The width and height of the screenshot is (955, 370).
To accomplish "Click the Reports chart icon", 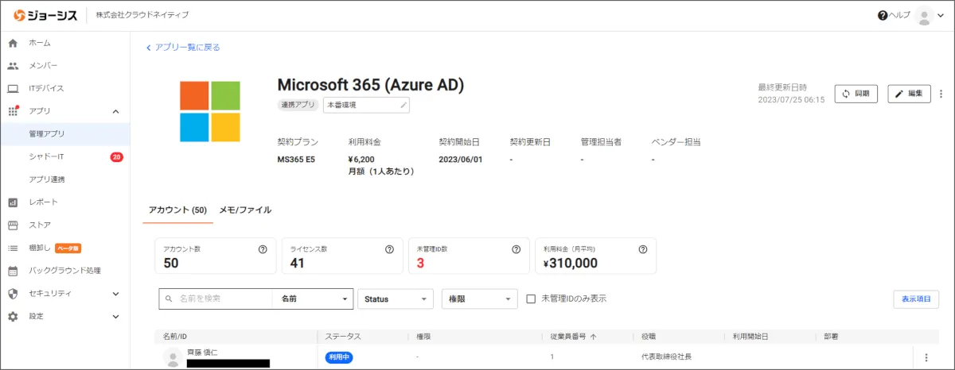I will click(x=13, y=202).
